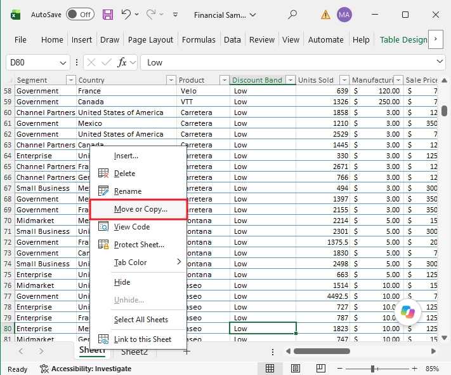Open the Undo history dropdown arrow
451x375 pixels.
[x=136, y=15]
